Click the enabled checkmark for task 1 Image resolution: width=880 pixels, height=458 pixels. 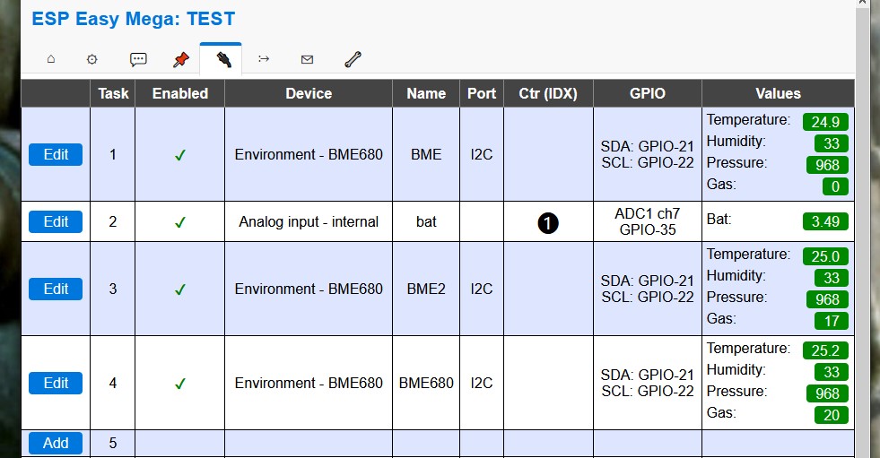click(179, 155)
